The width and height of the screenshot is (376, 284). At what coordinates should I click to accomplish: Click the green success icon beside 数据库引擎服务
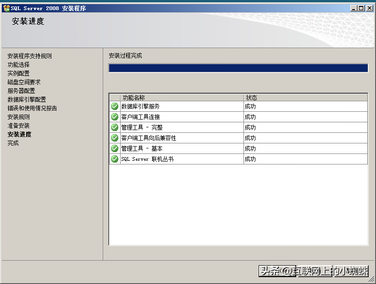[x=114, y=106]
